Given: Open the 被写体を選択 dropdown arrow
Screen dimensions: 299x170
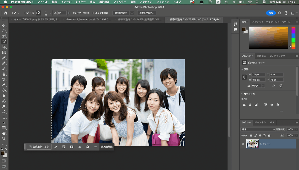Looking at the screenshot, I should click(x=132, y=13).
